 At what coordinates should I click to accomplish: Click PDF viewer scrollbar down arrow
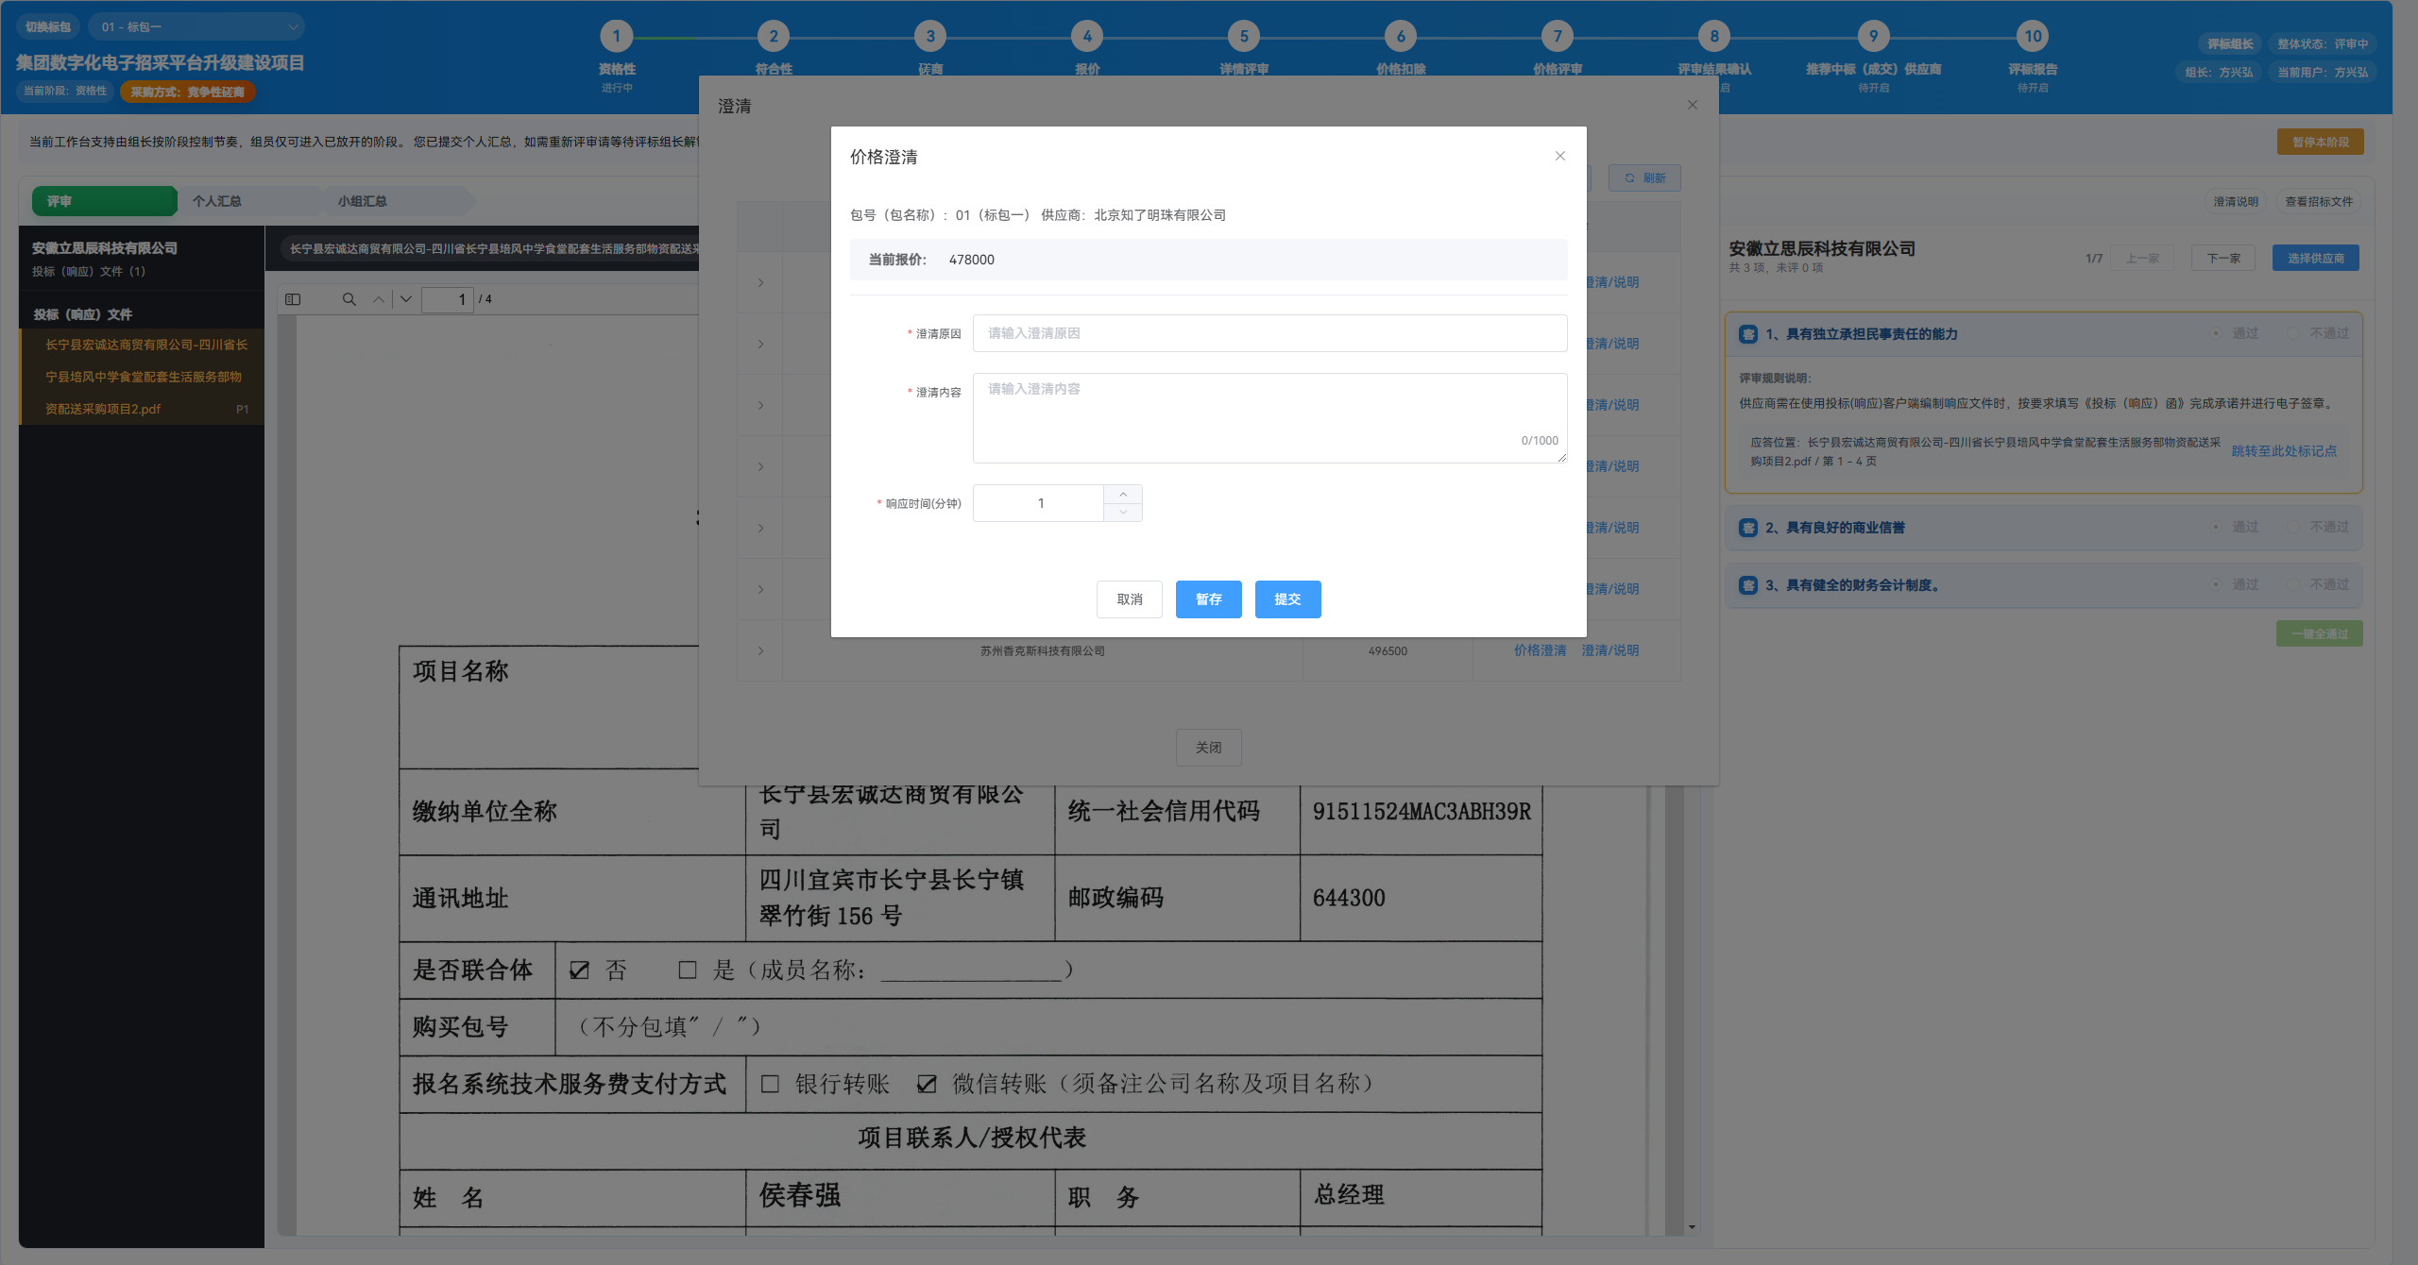(x=1692, y=1227)
